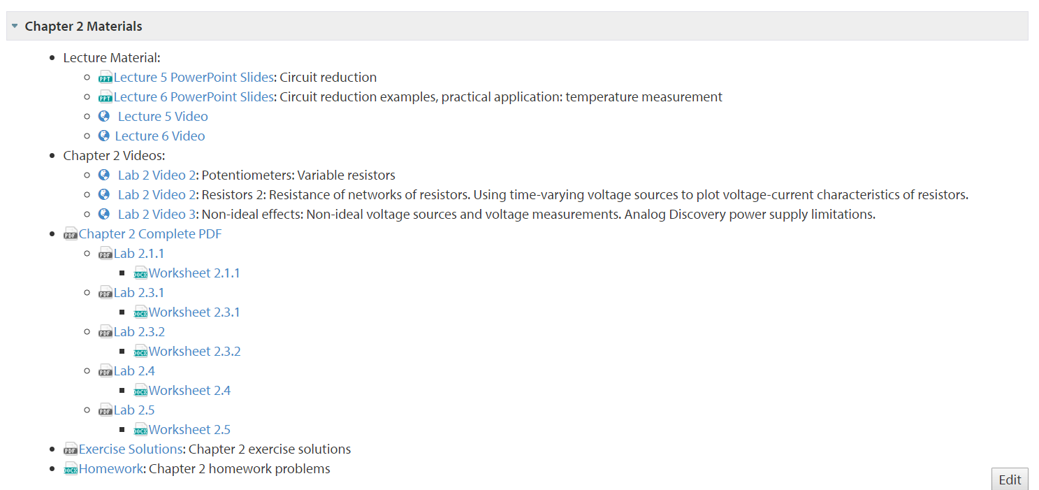Click the PDF icon beside Chapter 2 Complete PDF
The width and height of the screenshot is (1039, 490).
pyautogui.click(x=71, y=234)
